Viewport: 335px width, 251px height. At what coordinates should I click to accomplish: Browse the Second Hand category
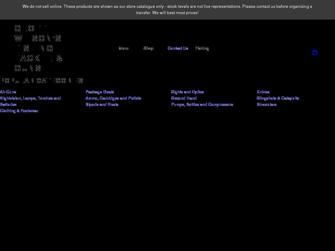click(184, 98)
